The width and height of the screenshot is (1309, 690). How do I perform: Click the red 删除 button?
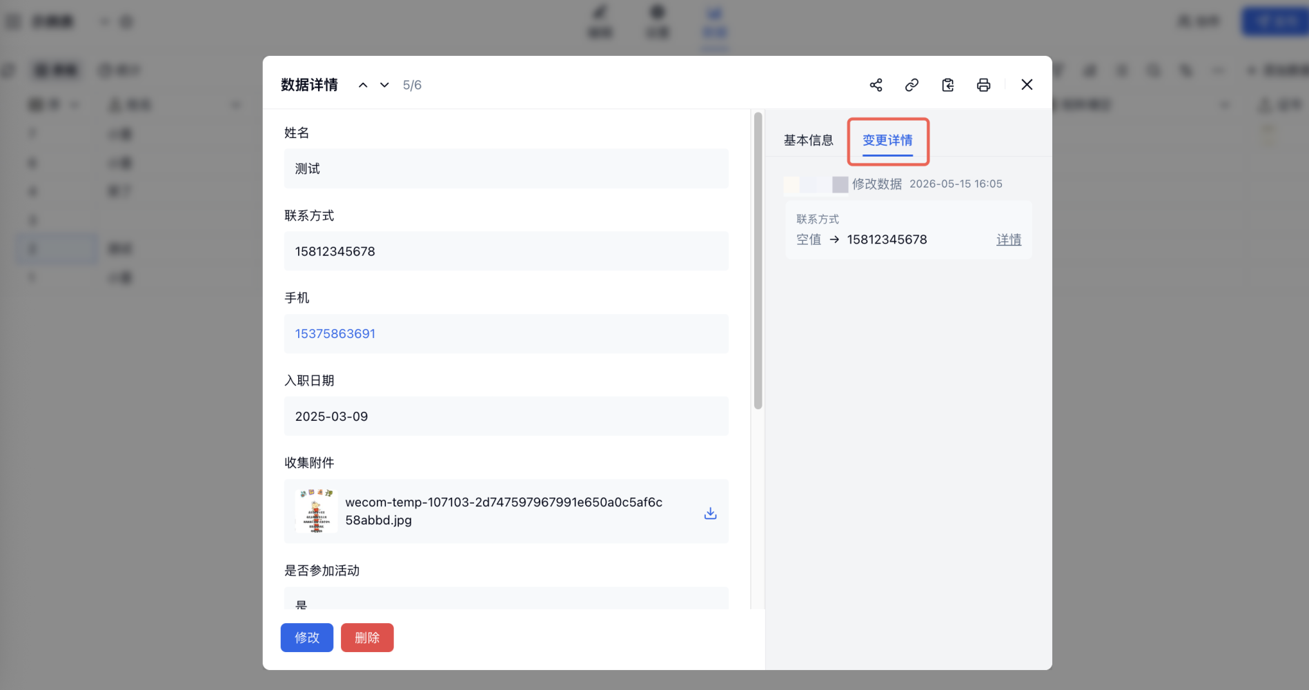367,638
